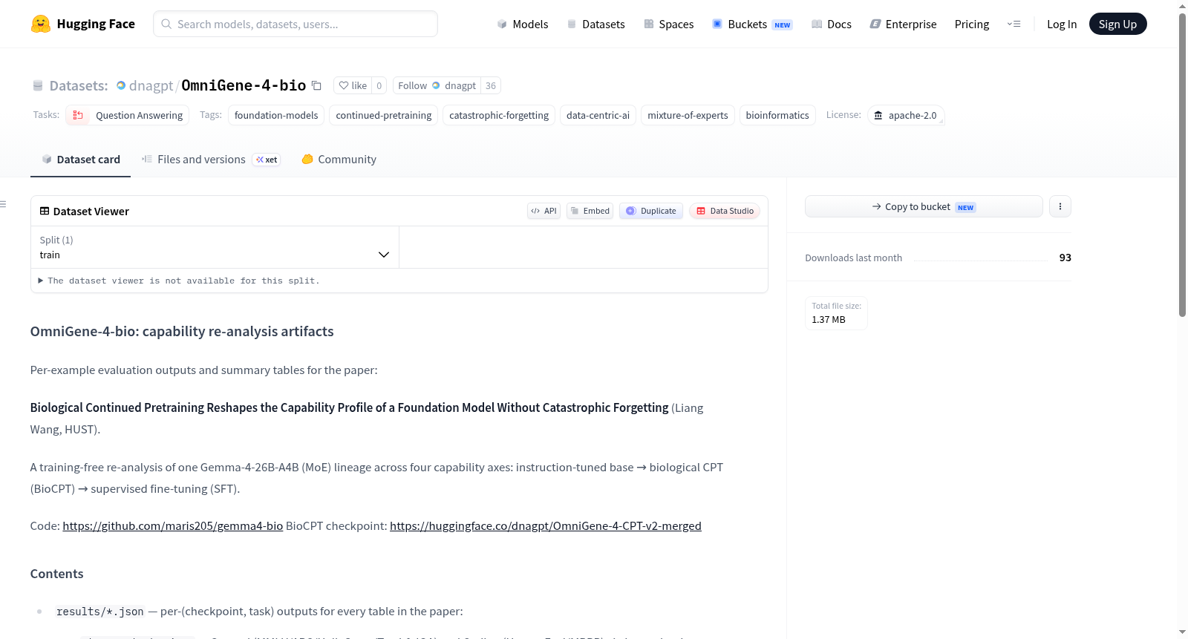
Task: Open the OmniGene-4-CPT-v2-merged checkpoint link
Action: click(546, 525)
